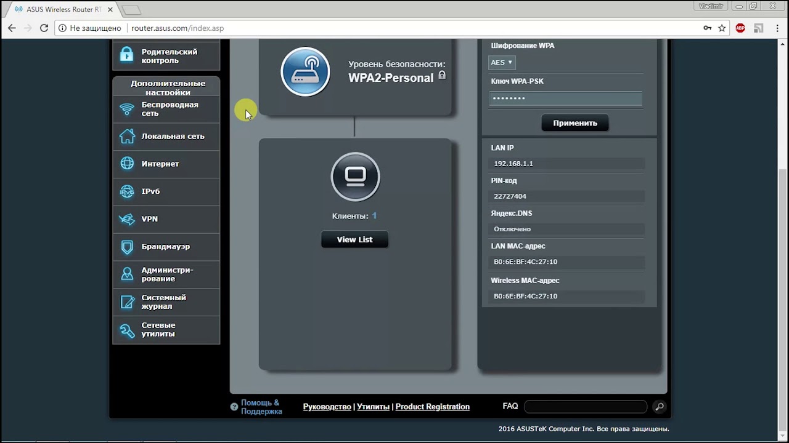Click the WPA-PSK key password field

coord(565,98)
